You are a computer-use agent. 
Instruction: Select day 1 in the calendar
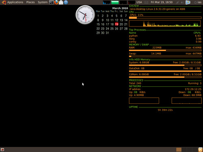click(98, 16)
